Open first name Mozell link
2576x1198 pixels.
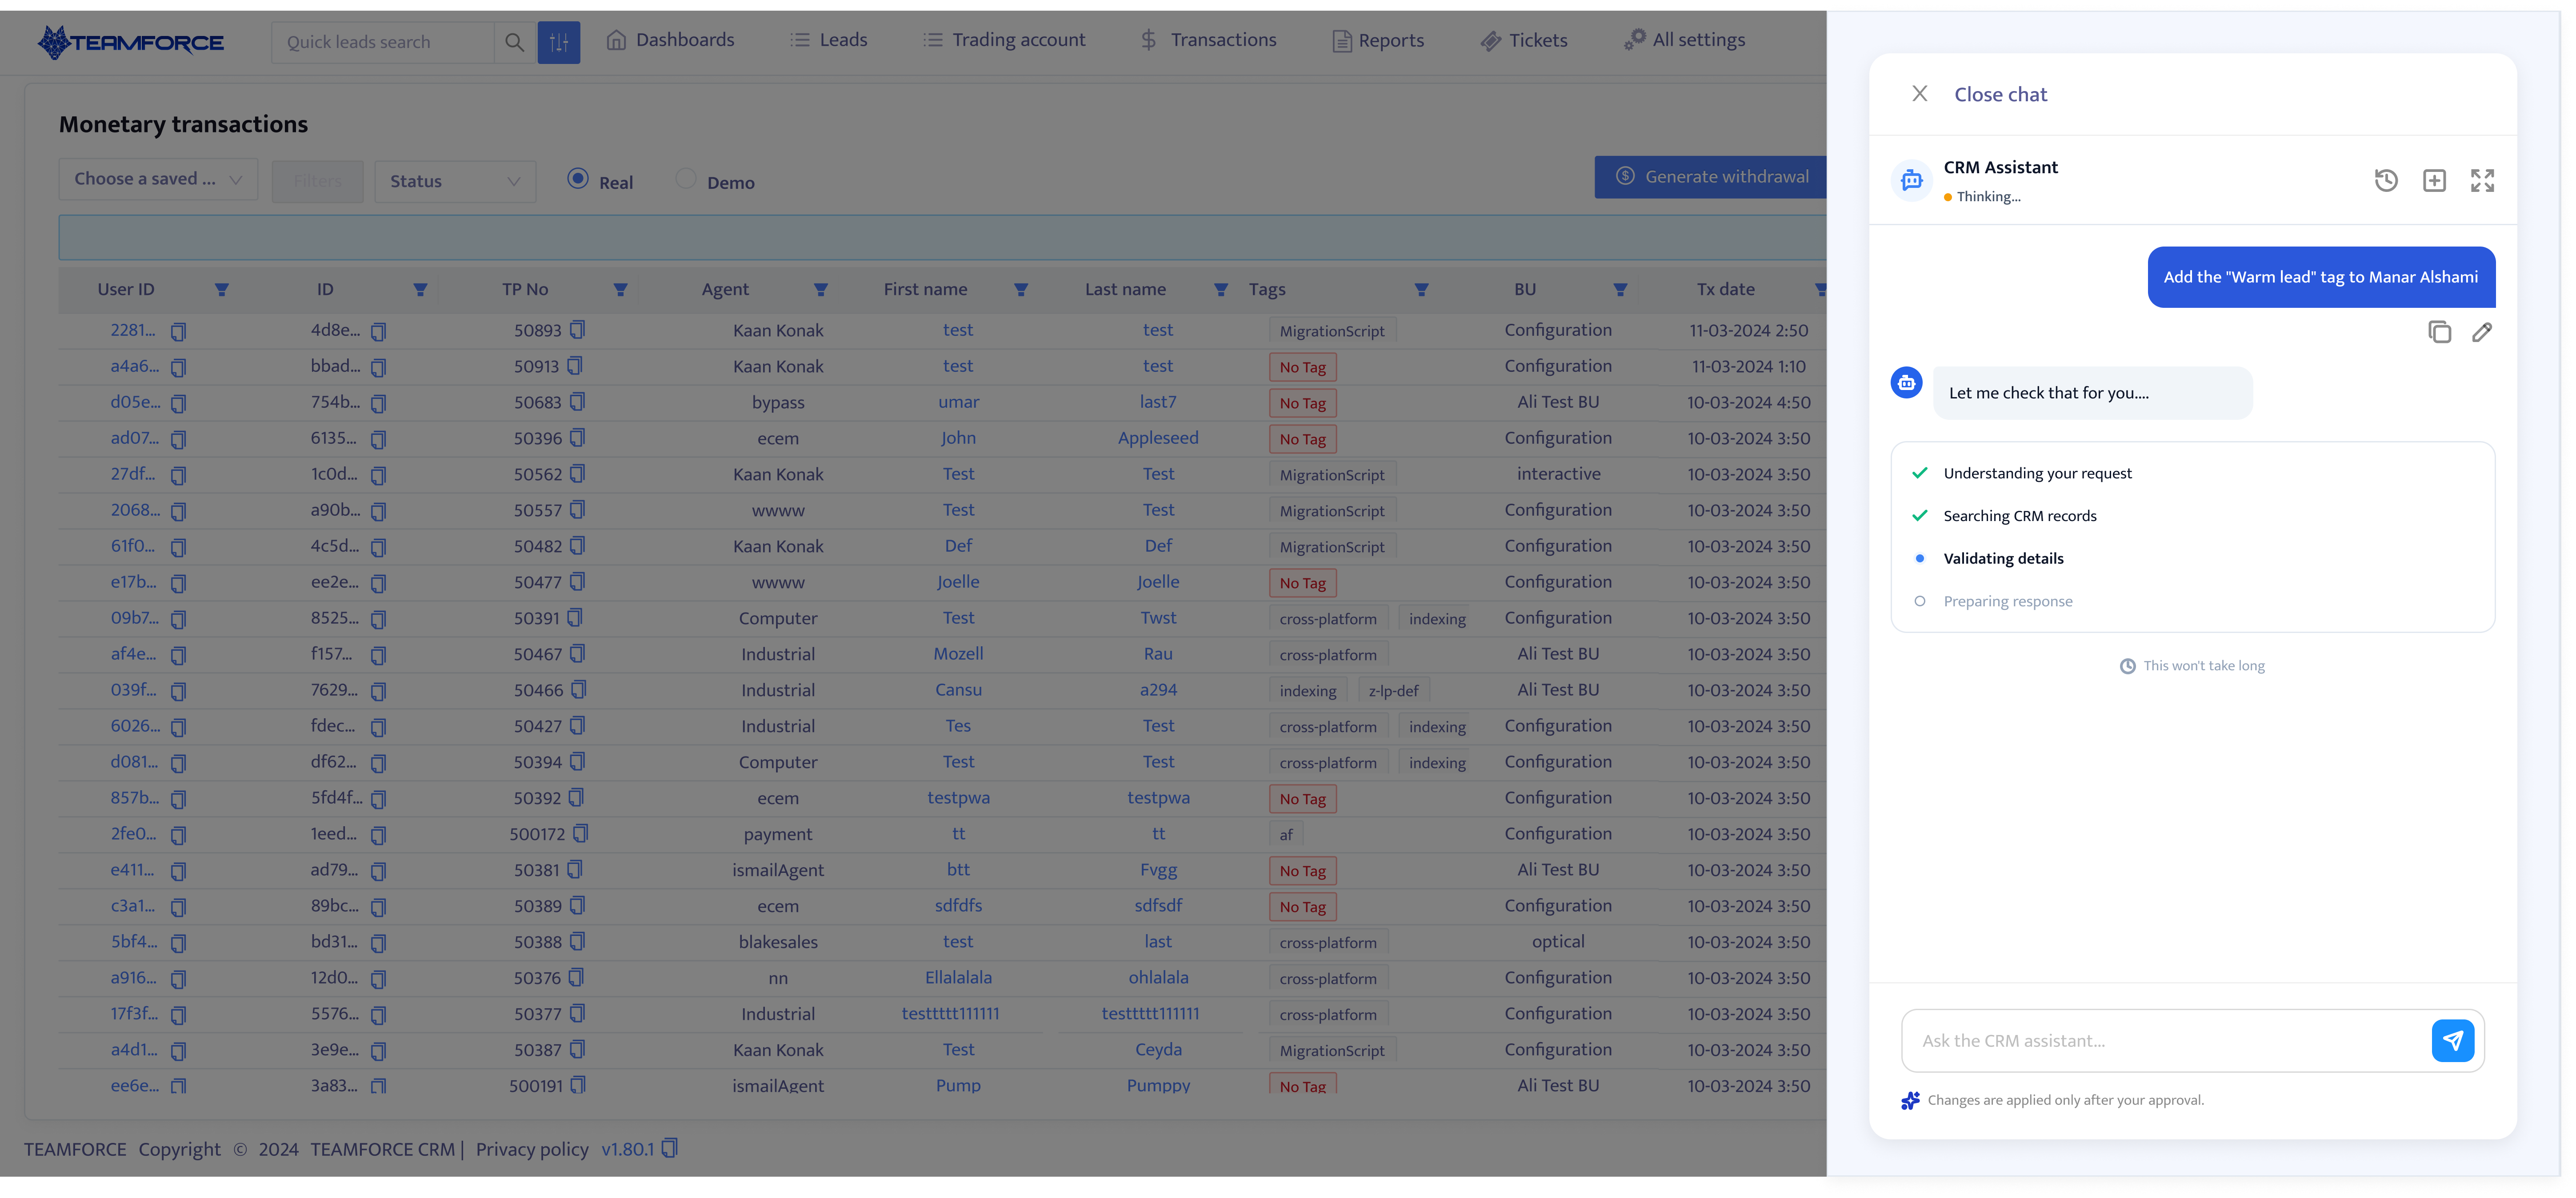coord(958,653)
